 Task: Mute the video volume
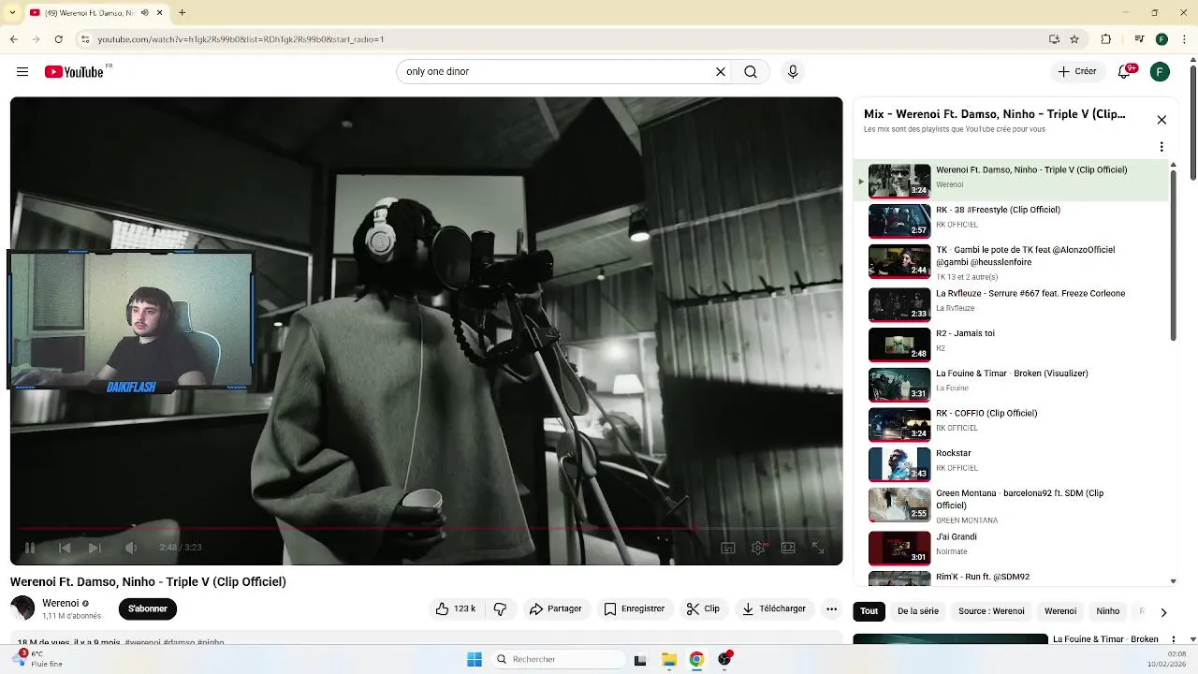click(x=131, y=548)
